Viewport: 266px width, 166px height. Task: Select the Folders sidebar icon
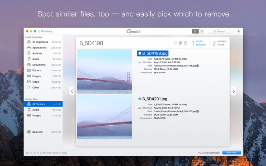(x=29, y=70)
